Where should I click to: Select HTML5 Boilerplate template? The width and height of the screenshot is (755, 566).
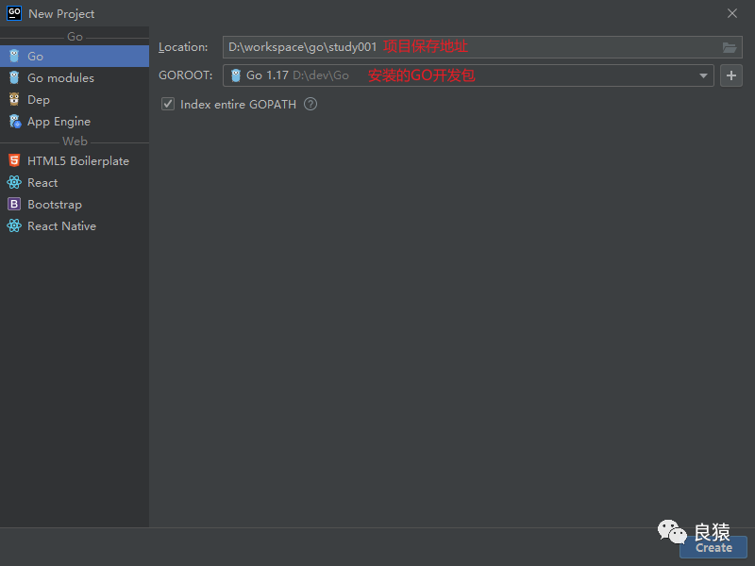pyautogui.click(x=75, y=160)
